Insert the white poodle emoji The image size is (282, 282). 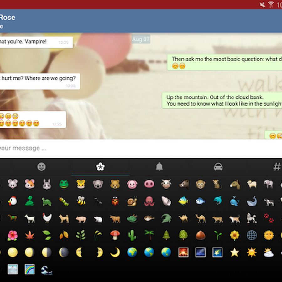(x=252, y=218)
